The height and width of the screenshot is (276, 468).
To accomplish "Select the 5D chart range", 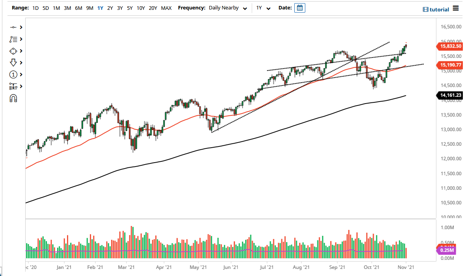I will (45, 7).
